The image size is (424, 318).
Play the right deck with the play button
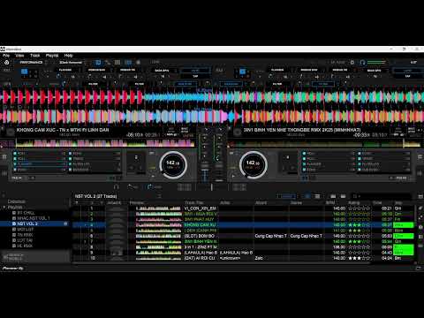click(x=233, y=176)
